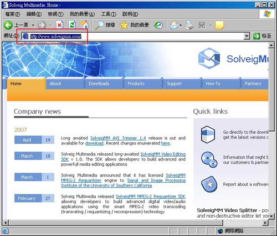Click the 'Quick links' heading
The height and width of the screenshot is (236, 277).
click(211, 112)
